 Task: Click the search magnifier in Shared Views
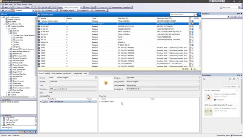tap(230, 80)
